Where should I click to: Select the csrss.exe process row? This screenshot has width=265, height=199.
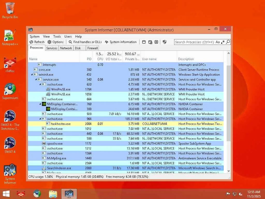[x=126, y=70]
